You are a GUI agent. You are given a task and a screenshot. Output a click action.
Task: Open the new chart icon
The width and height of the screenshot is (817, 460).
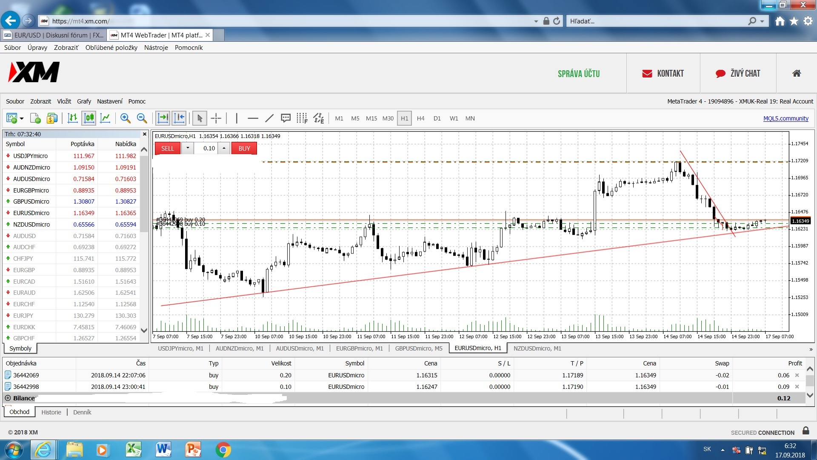[11, 118]
